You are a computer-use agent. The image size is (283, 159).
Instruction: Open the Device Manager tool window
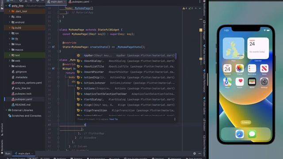[204, 30]
